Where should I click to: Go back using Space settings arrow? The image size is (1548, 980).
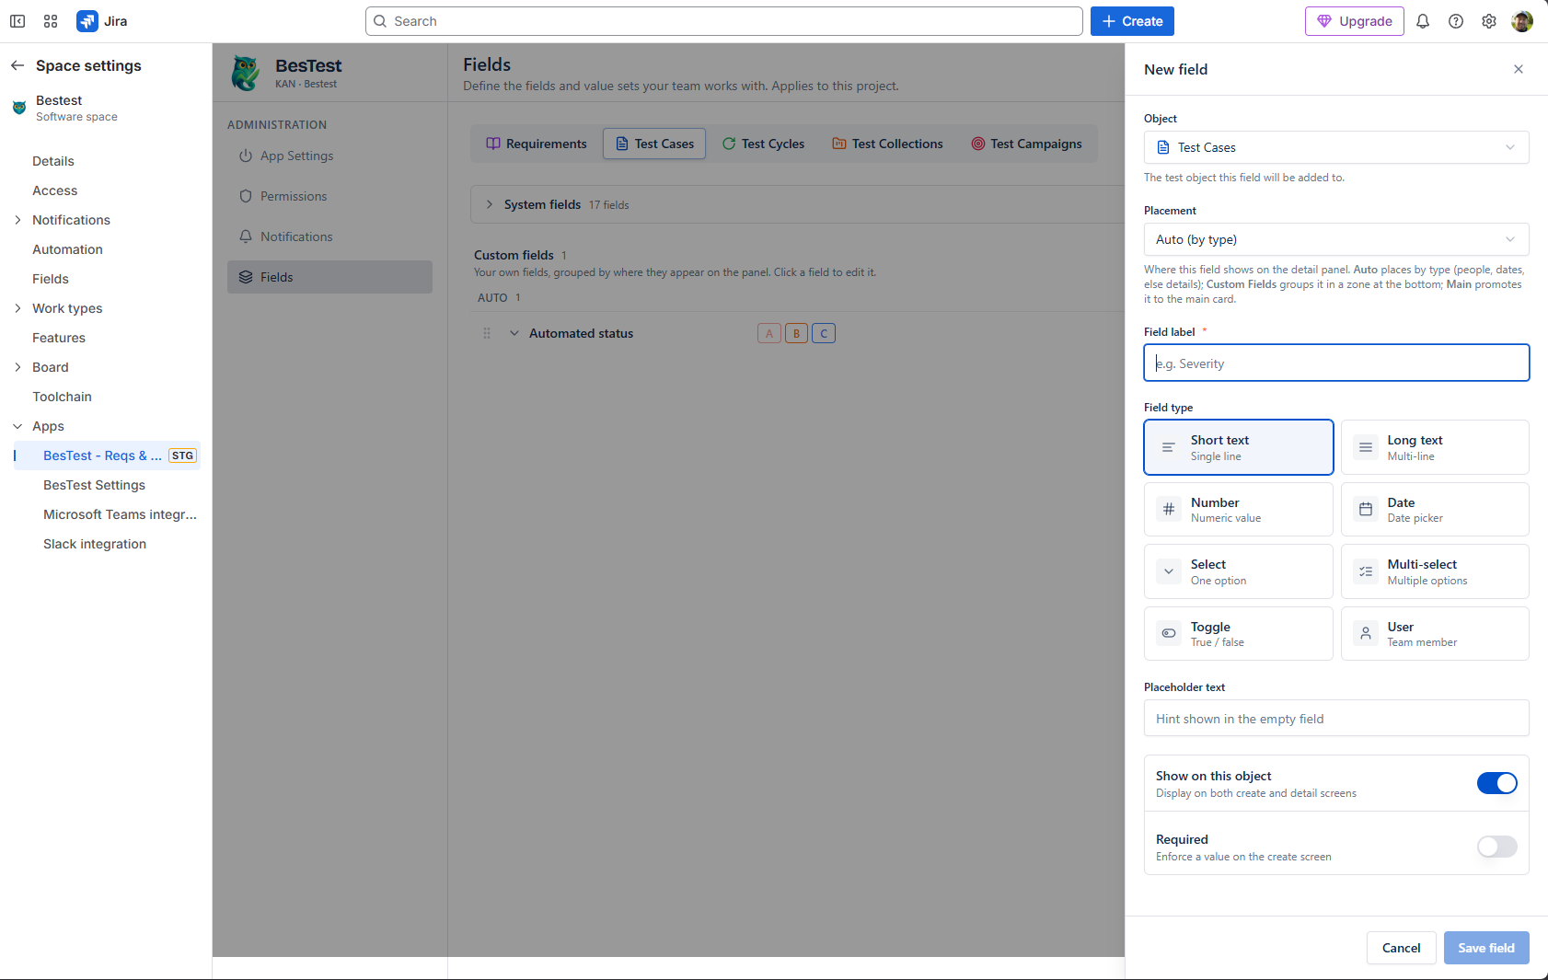pos(17,65)
